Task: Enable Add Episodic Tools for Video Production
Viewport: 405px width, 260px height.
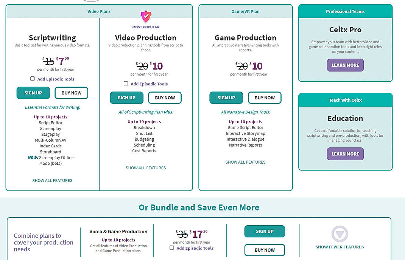Action: coord(126,84)
